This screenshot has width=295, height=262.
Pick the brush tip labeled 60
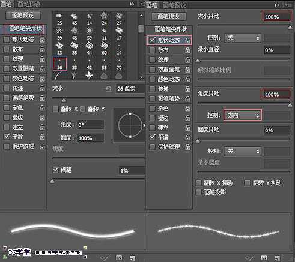tap(104, 49)
